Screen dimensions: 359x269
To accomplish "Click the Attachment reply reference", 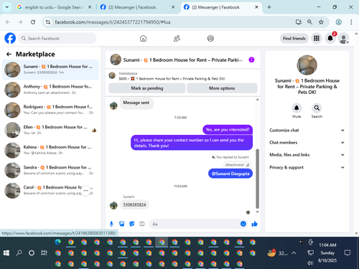I will coord(237,165).
